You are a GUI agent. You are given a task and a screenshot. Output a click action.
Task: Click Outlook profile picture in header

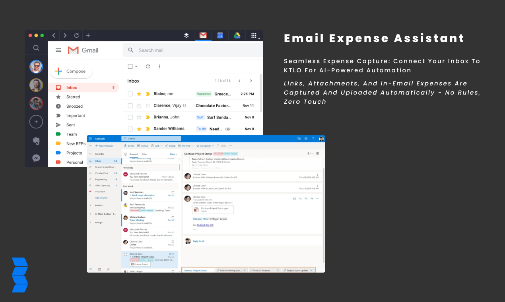tap(321, 139)
